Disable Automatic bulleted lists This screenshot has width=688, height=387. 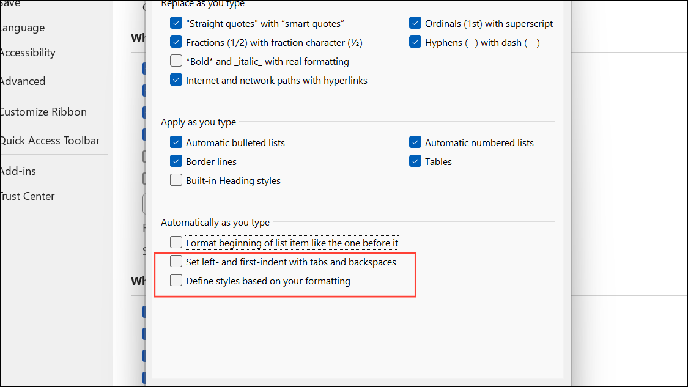[x=176, y=142]
